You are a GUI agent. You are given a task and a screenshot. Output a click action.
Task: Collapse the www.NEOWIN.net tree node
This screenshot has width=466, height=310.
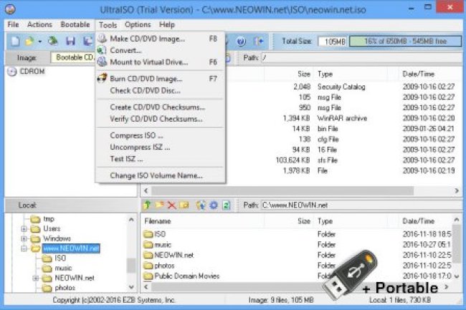[24, 248]
